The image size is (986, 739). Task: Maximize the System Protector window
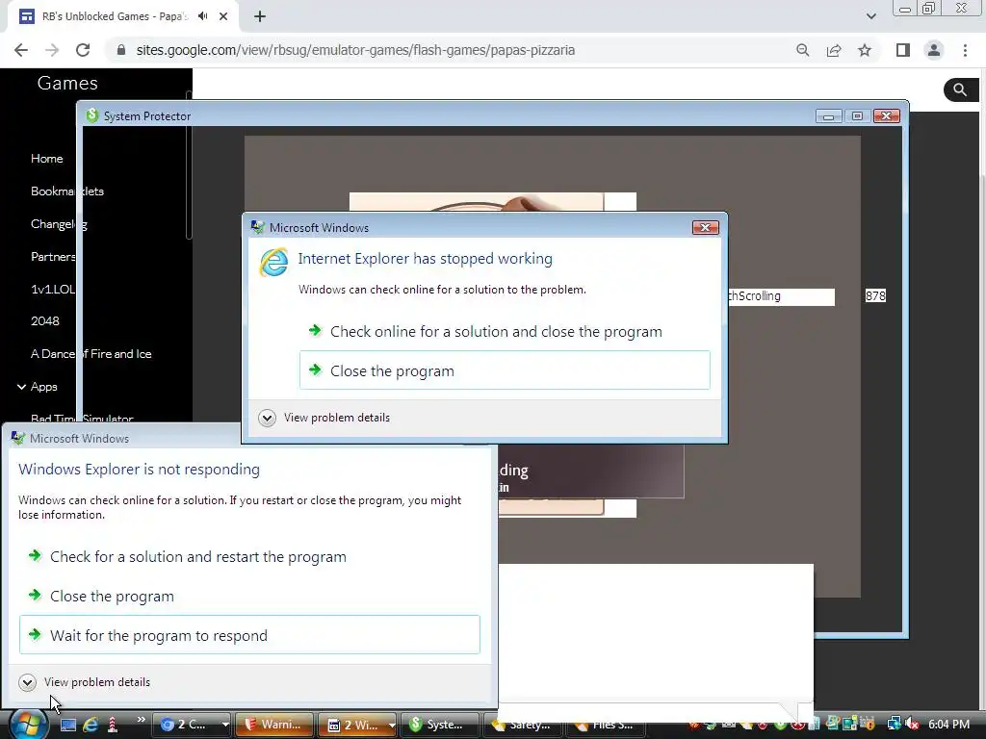[857, 116]
